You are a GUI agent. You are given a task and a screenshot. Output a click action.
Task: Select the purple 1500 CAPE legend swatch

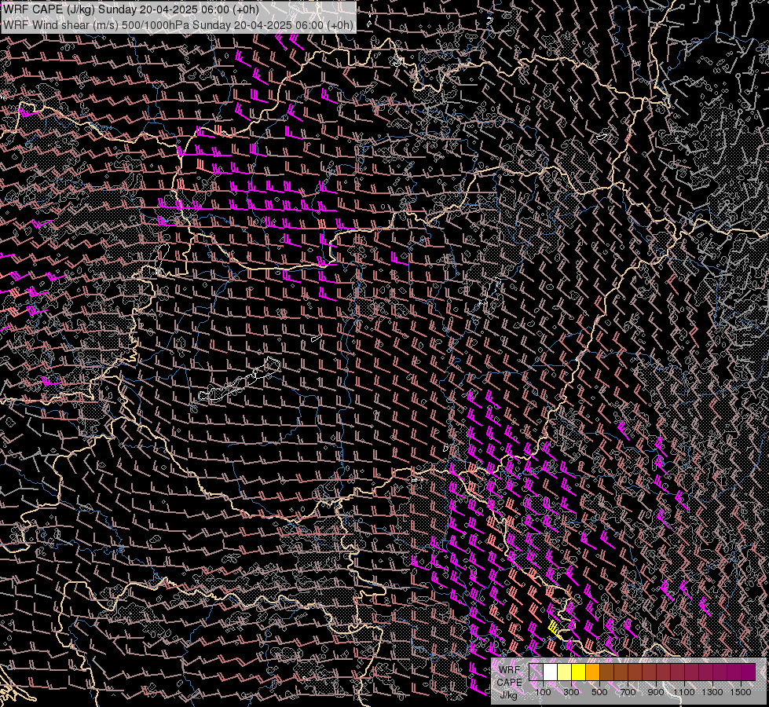click(749, 672)
